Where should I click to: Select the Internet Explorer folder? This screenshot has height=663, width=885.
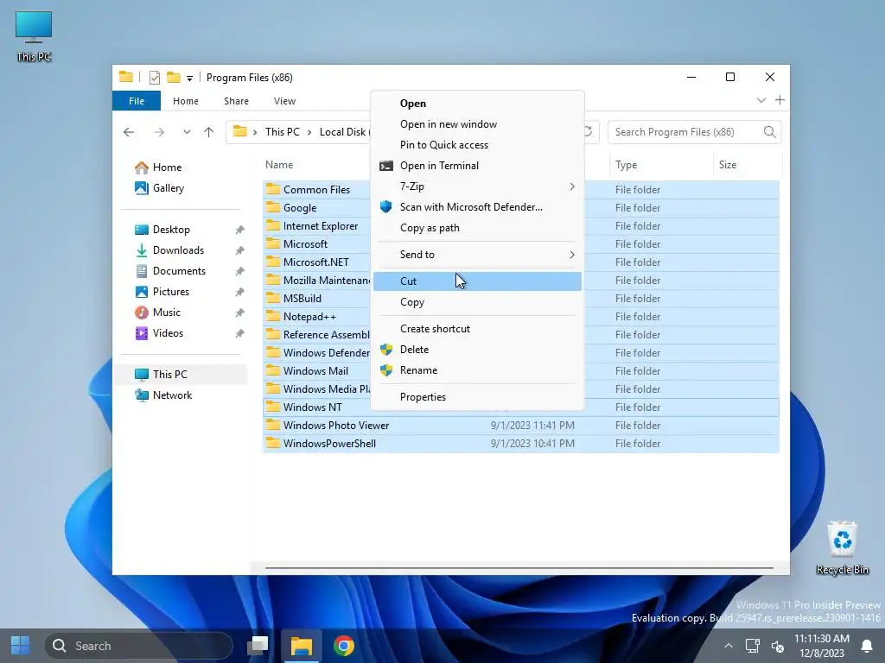(321, 226)
